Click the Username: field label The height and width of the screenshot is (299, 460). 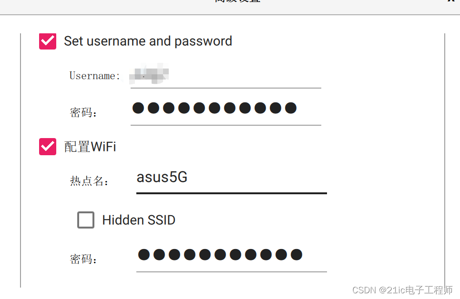coord(95,75)
